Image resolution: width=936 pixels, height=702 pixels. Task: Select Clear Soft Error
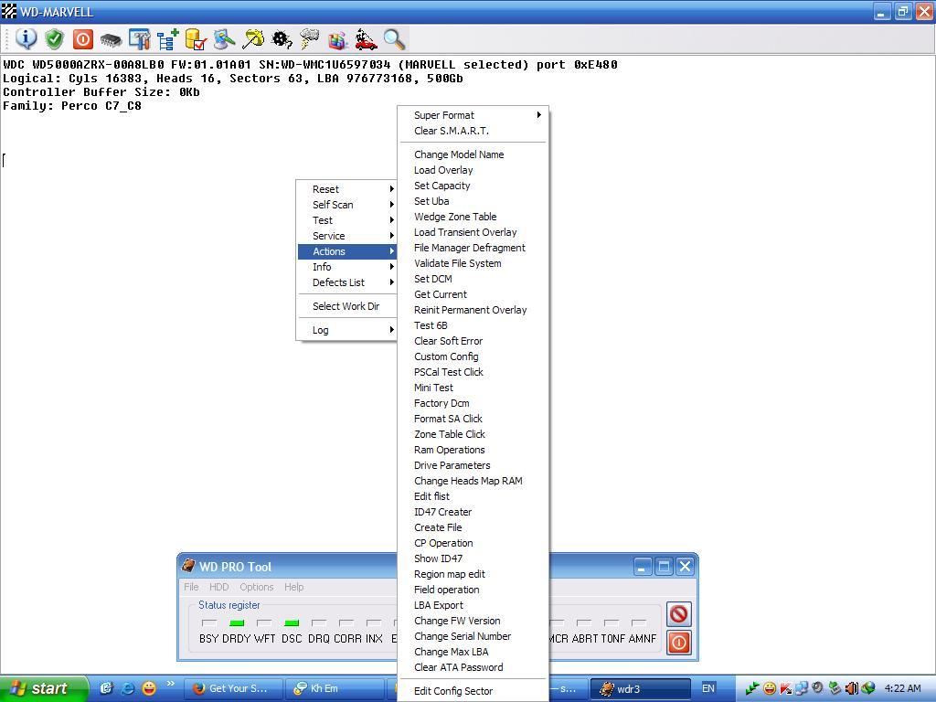click(473, 341)
